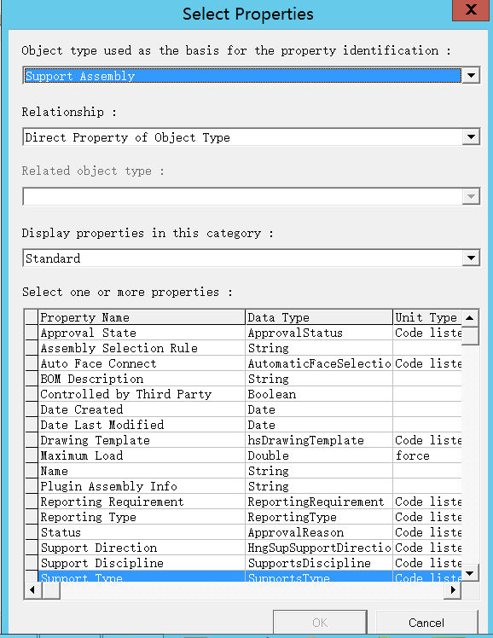
Task: Select the Status row header
Action: (32, 532)
